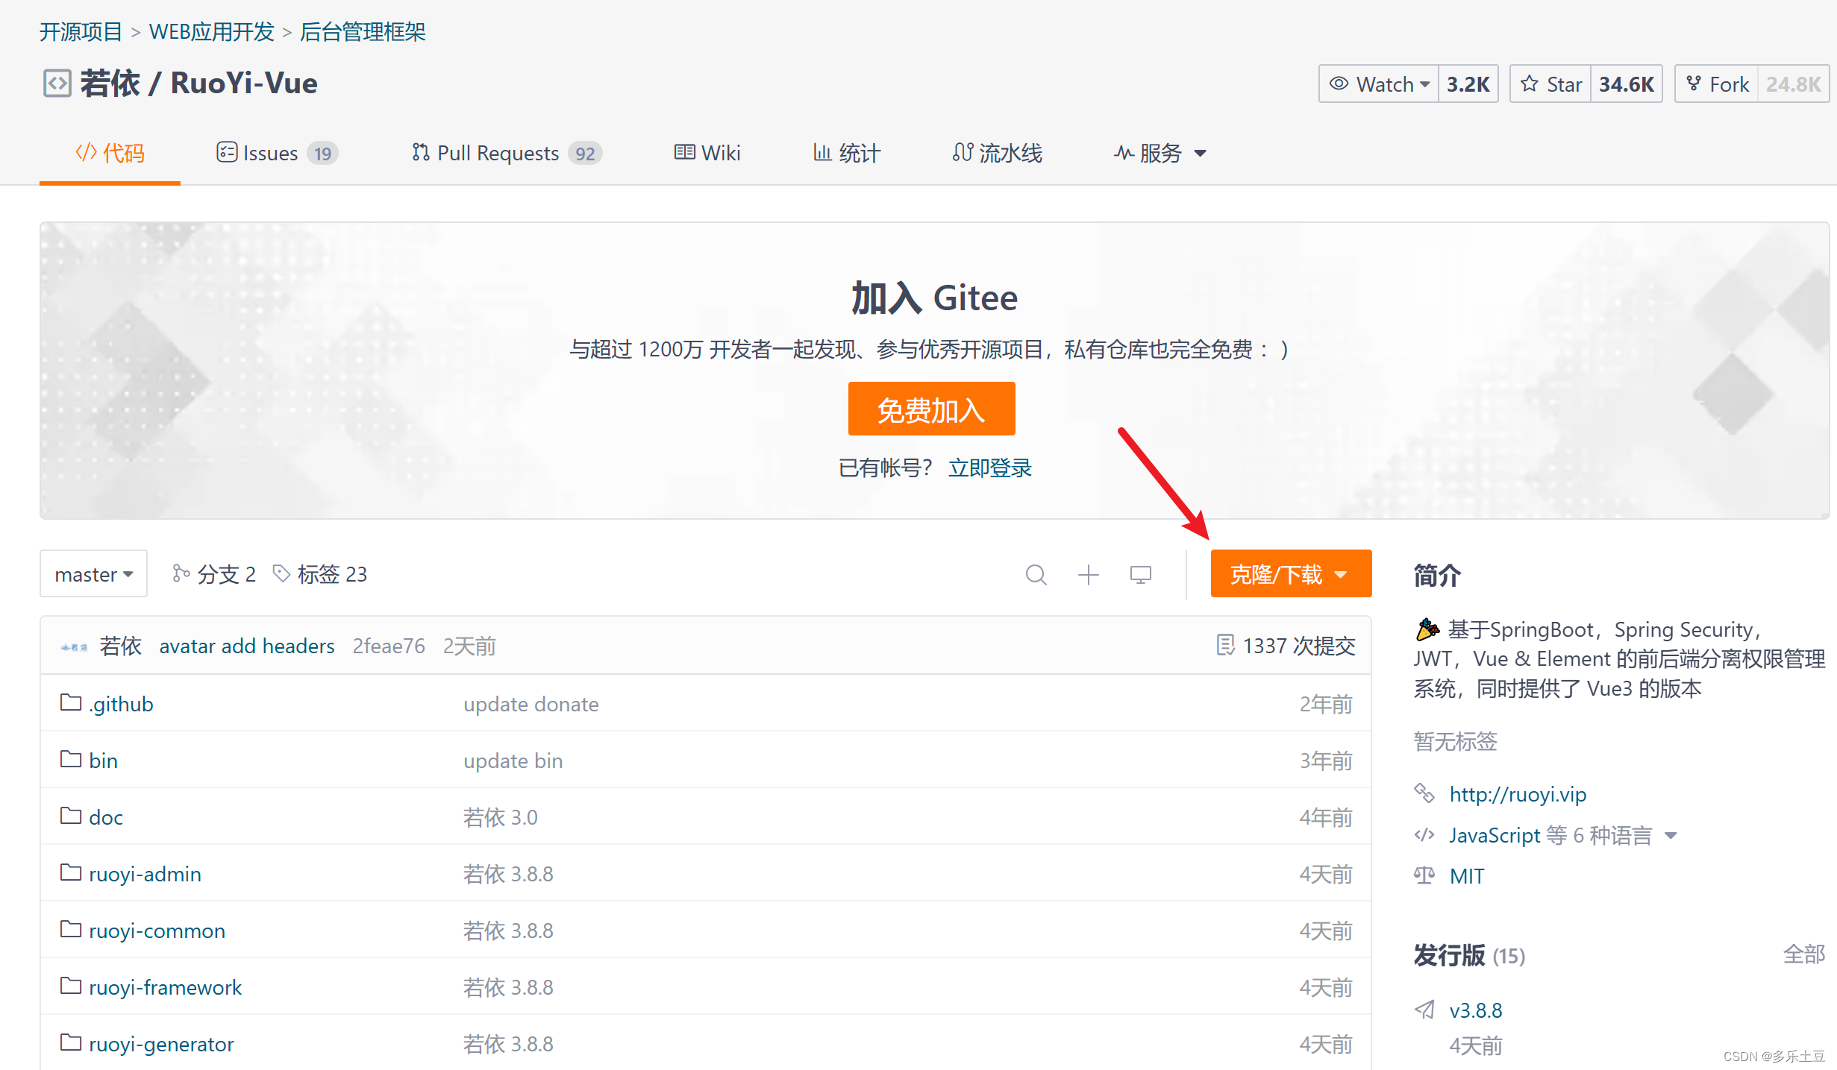Star the RuoYi-Vue repository

pyautogui.click(x=1551, y=84)
